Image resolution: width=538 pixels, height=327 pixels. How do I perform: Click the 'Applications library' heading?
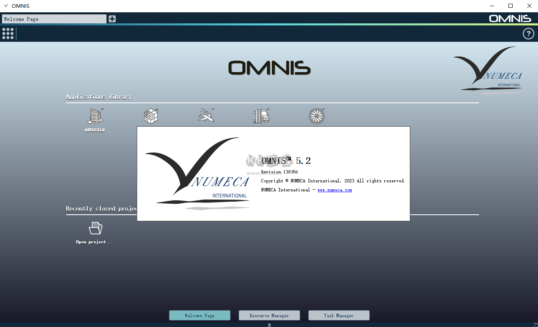click(99, 97)
